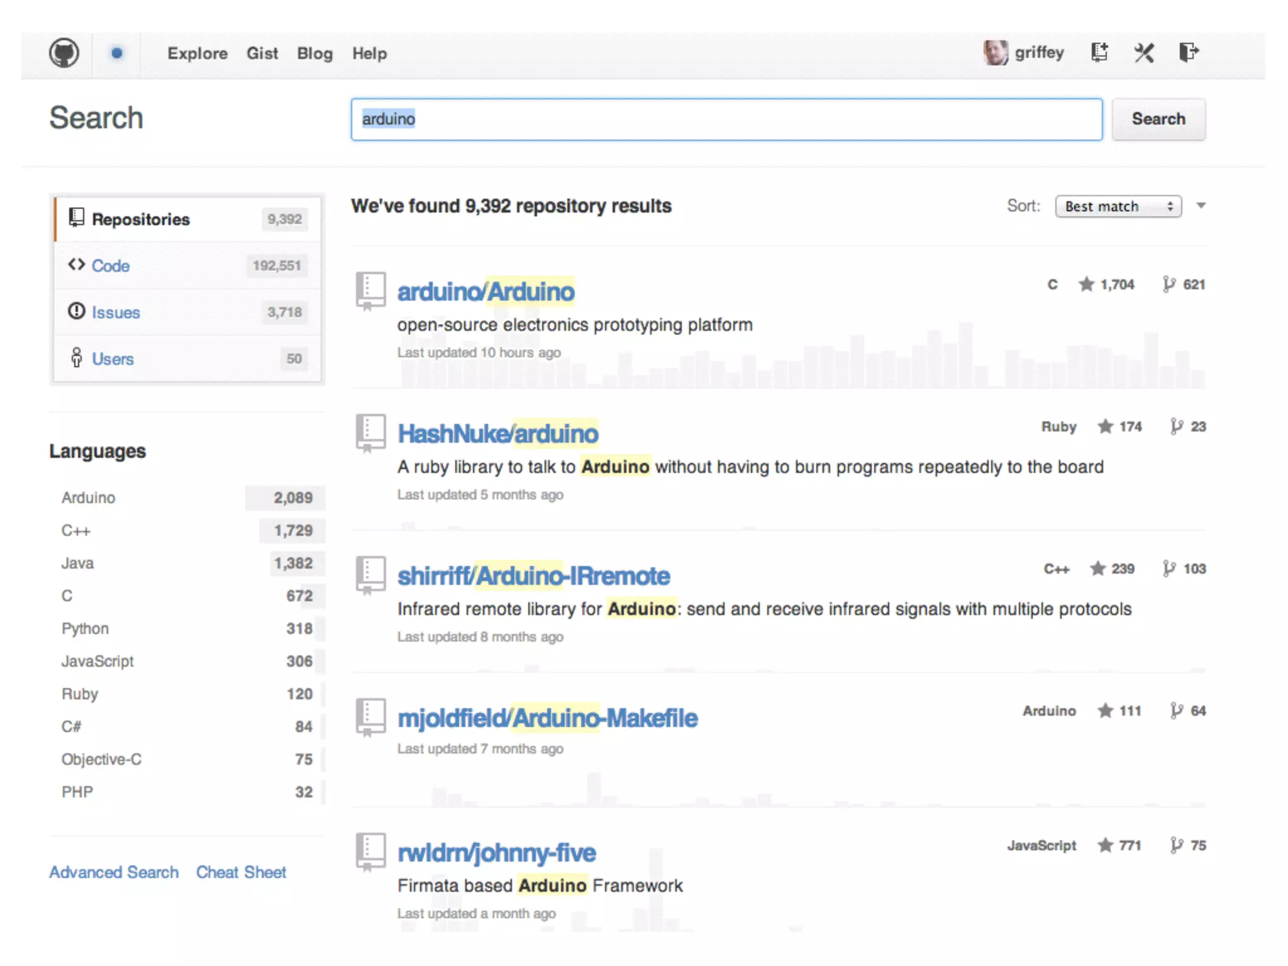Screen dimensions: 1288x966
Task: Click the small arrow right of Sort dropdown
Action: [1201, 206]
